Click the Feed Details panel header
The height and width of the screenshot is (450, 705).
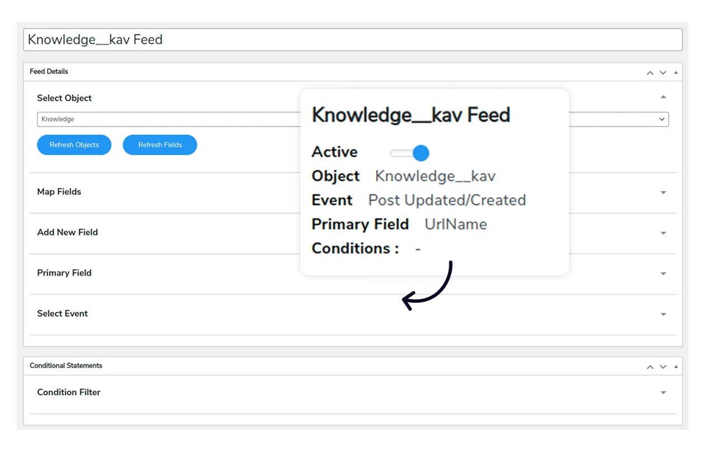tap(352, 72)
